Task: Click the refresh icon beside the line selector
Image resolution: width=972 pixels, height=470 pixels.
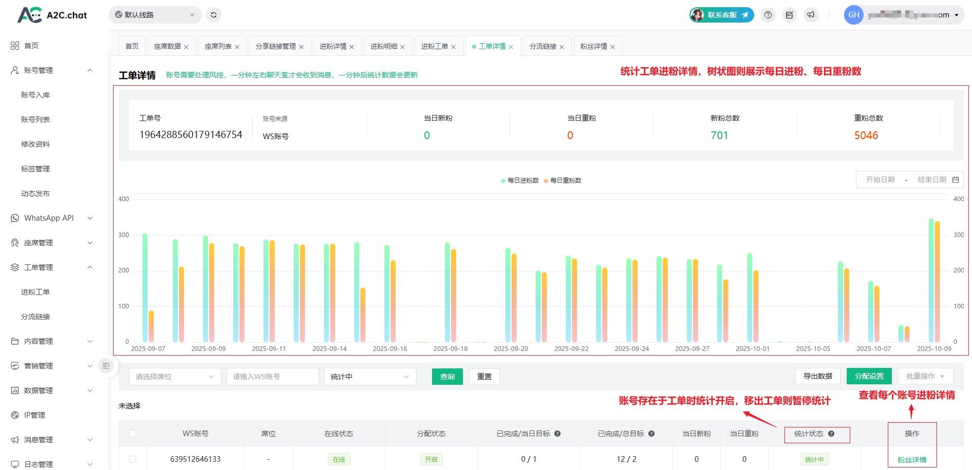Action: 214,15
